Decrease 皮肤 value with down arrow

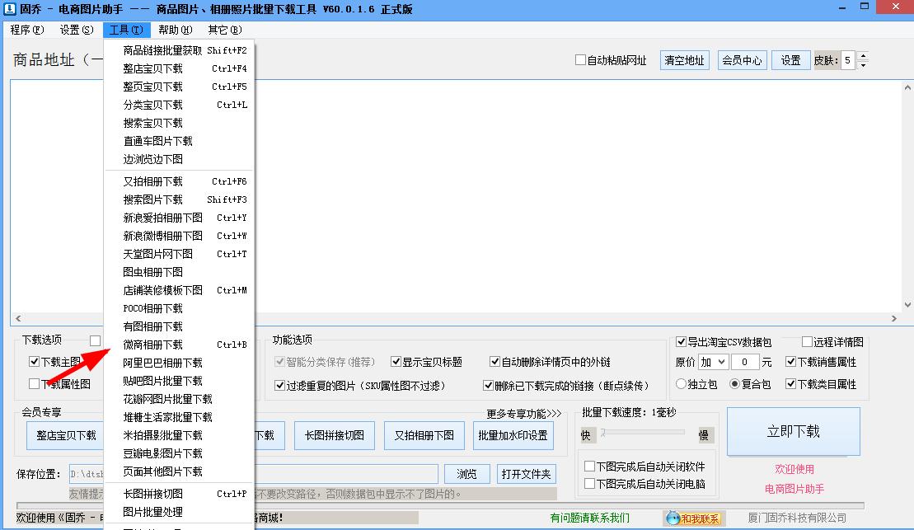click(863, 65)
